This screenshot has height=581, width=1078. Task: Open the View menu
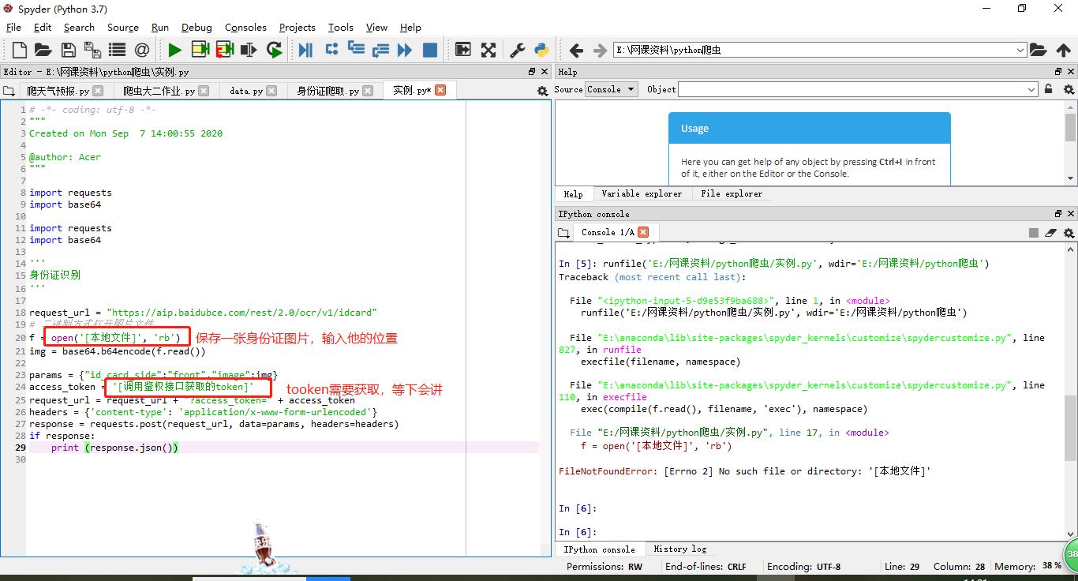point(376,27)
